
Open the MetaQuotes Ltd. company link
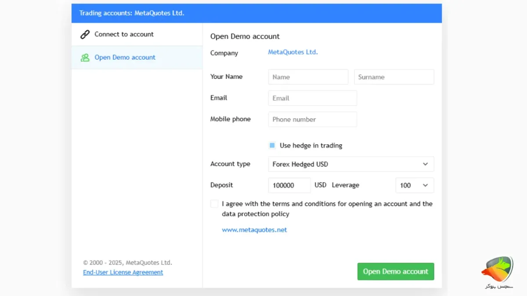click(x=293, y=52)
